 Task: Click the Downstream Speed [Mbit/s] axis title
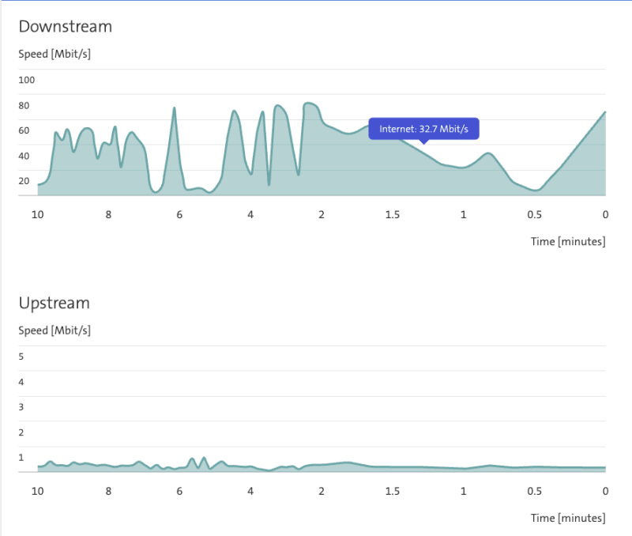click(x=55, y=54)
